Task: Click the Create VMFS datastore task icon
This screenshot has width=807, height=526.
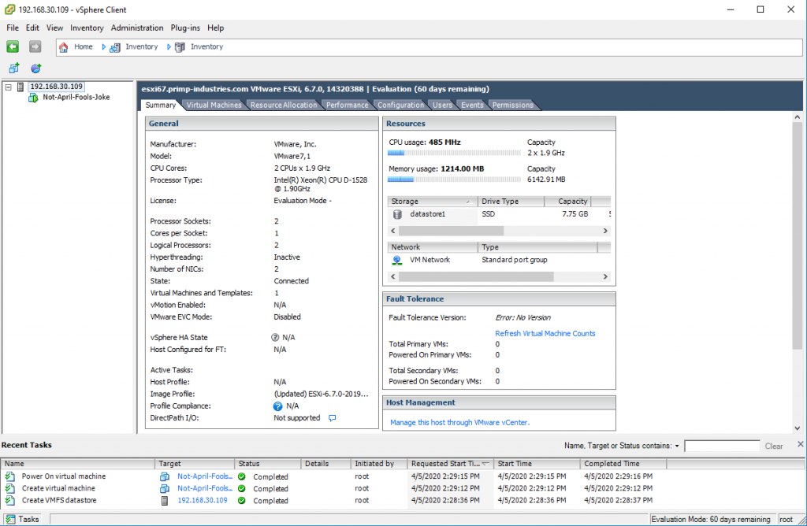Action: coord(9,500)
